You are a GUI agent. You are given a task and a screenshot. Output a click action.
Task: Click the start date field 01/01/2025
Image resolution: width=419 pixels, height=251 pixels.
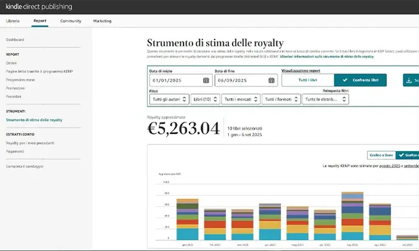181,80
